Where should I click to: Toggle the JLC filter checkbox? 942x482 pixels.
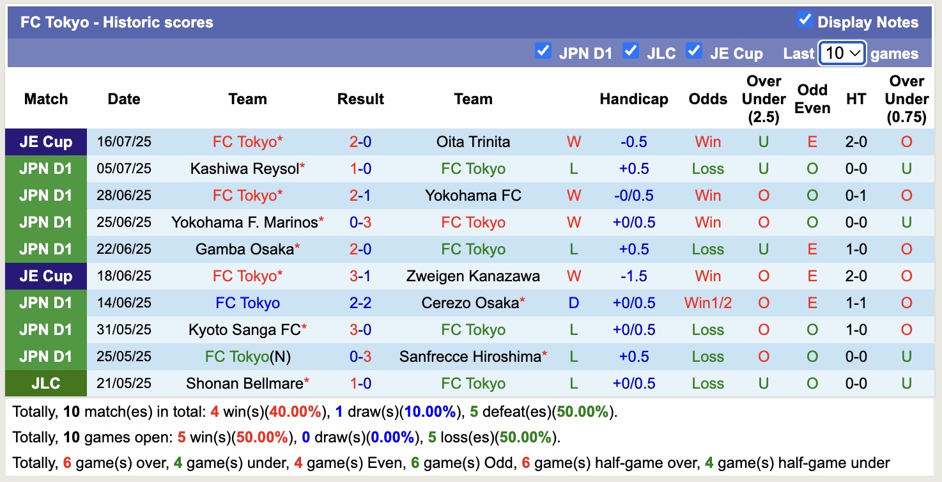(631, 52)
